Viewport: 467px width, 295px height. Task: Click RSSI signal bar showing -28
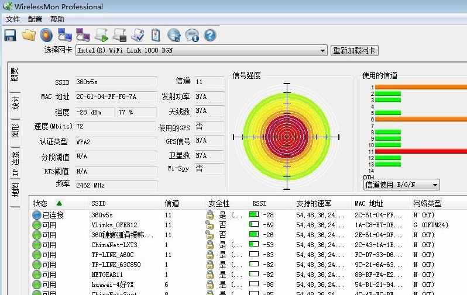(x=254, y=214)
